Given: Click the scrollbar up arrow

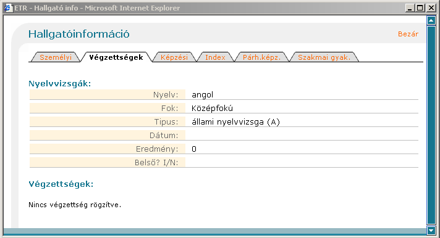Looking at the screenshot, I should 431,20.
